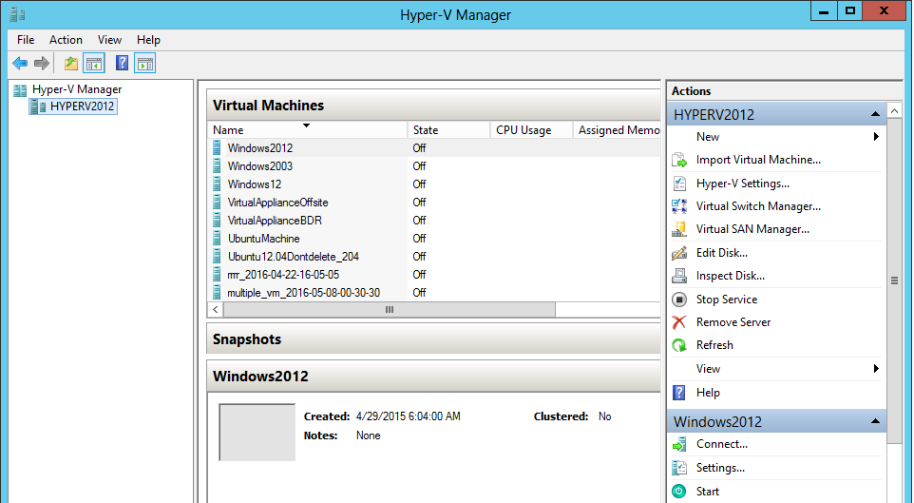Click the Windows2003 VM row icon

click(x=217, y=165)
